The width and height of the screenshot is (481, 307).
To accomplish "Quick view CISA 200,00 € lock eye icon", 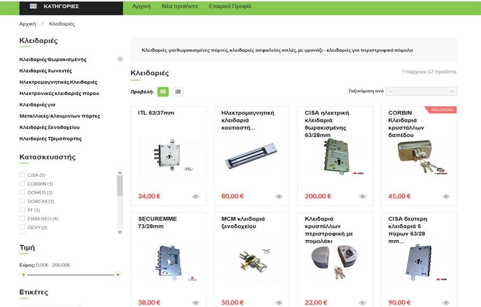I will click(x=362, y=196).
